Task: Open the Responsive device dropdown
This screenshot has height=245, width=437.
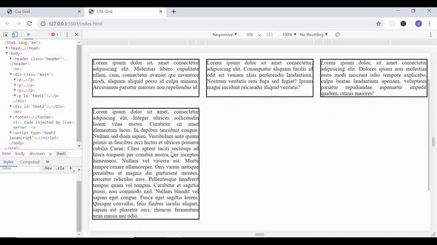Action: (x=225, y=35)
